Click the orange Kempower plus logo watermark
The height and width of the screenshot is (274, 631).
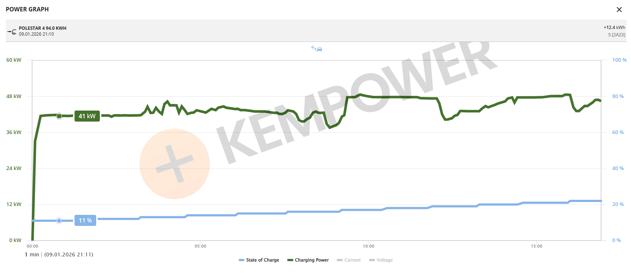click(175, 164)
